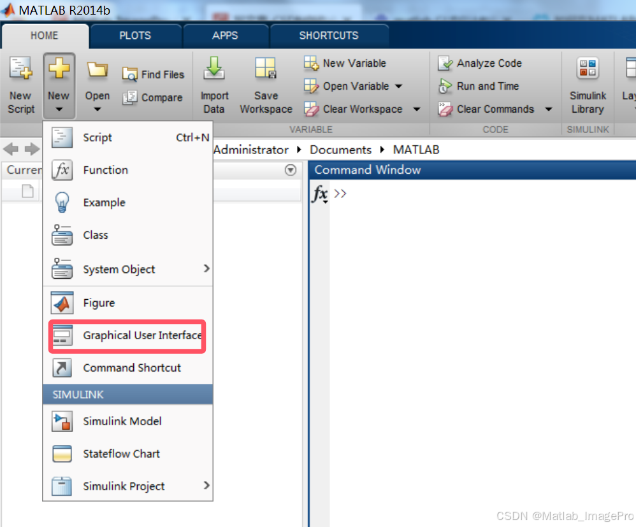636x527 pixels.
Task: Click the Command Window title bar
Action: point(472,170)
